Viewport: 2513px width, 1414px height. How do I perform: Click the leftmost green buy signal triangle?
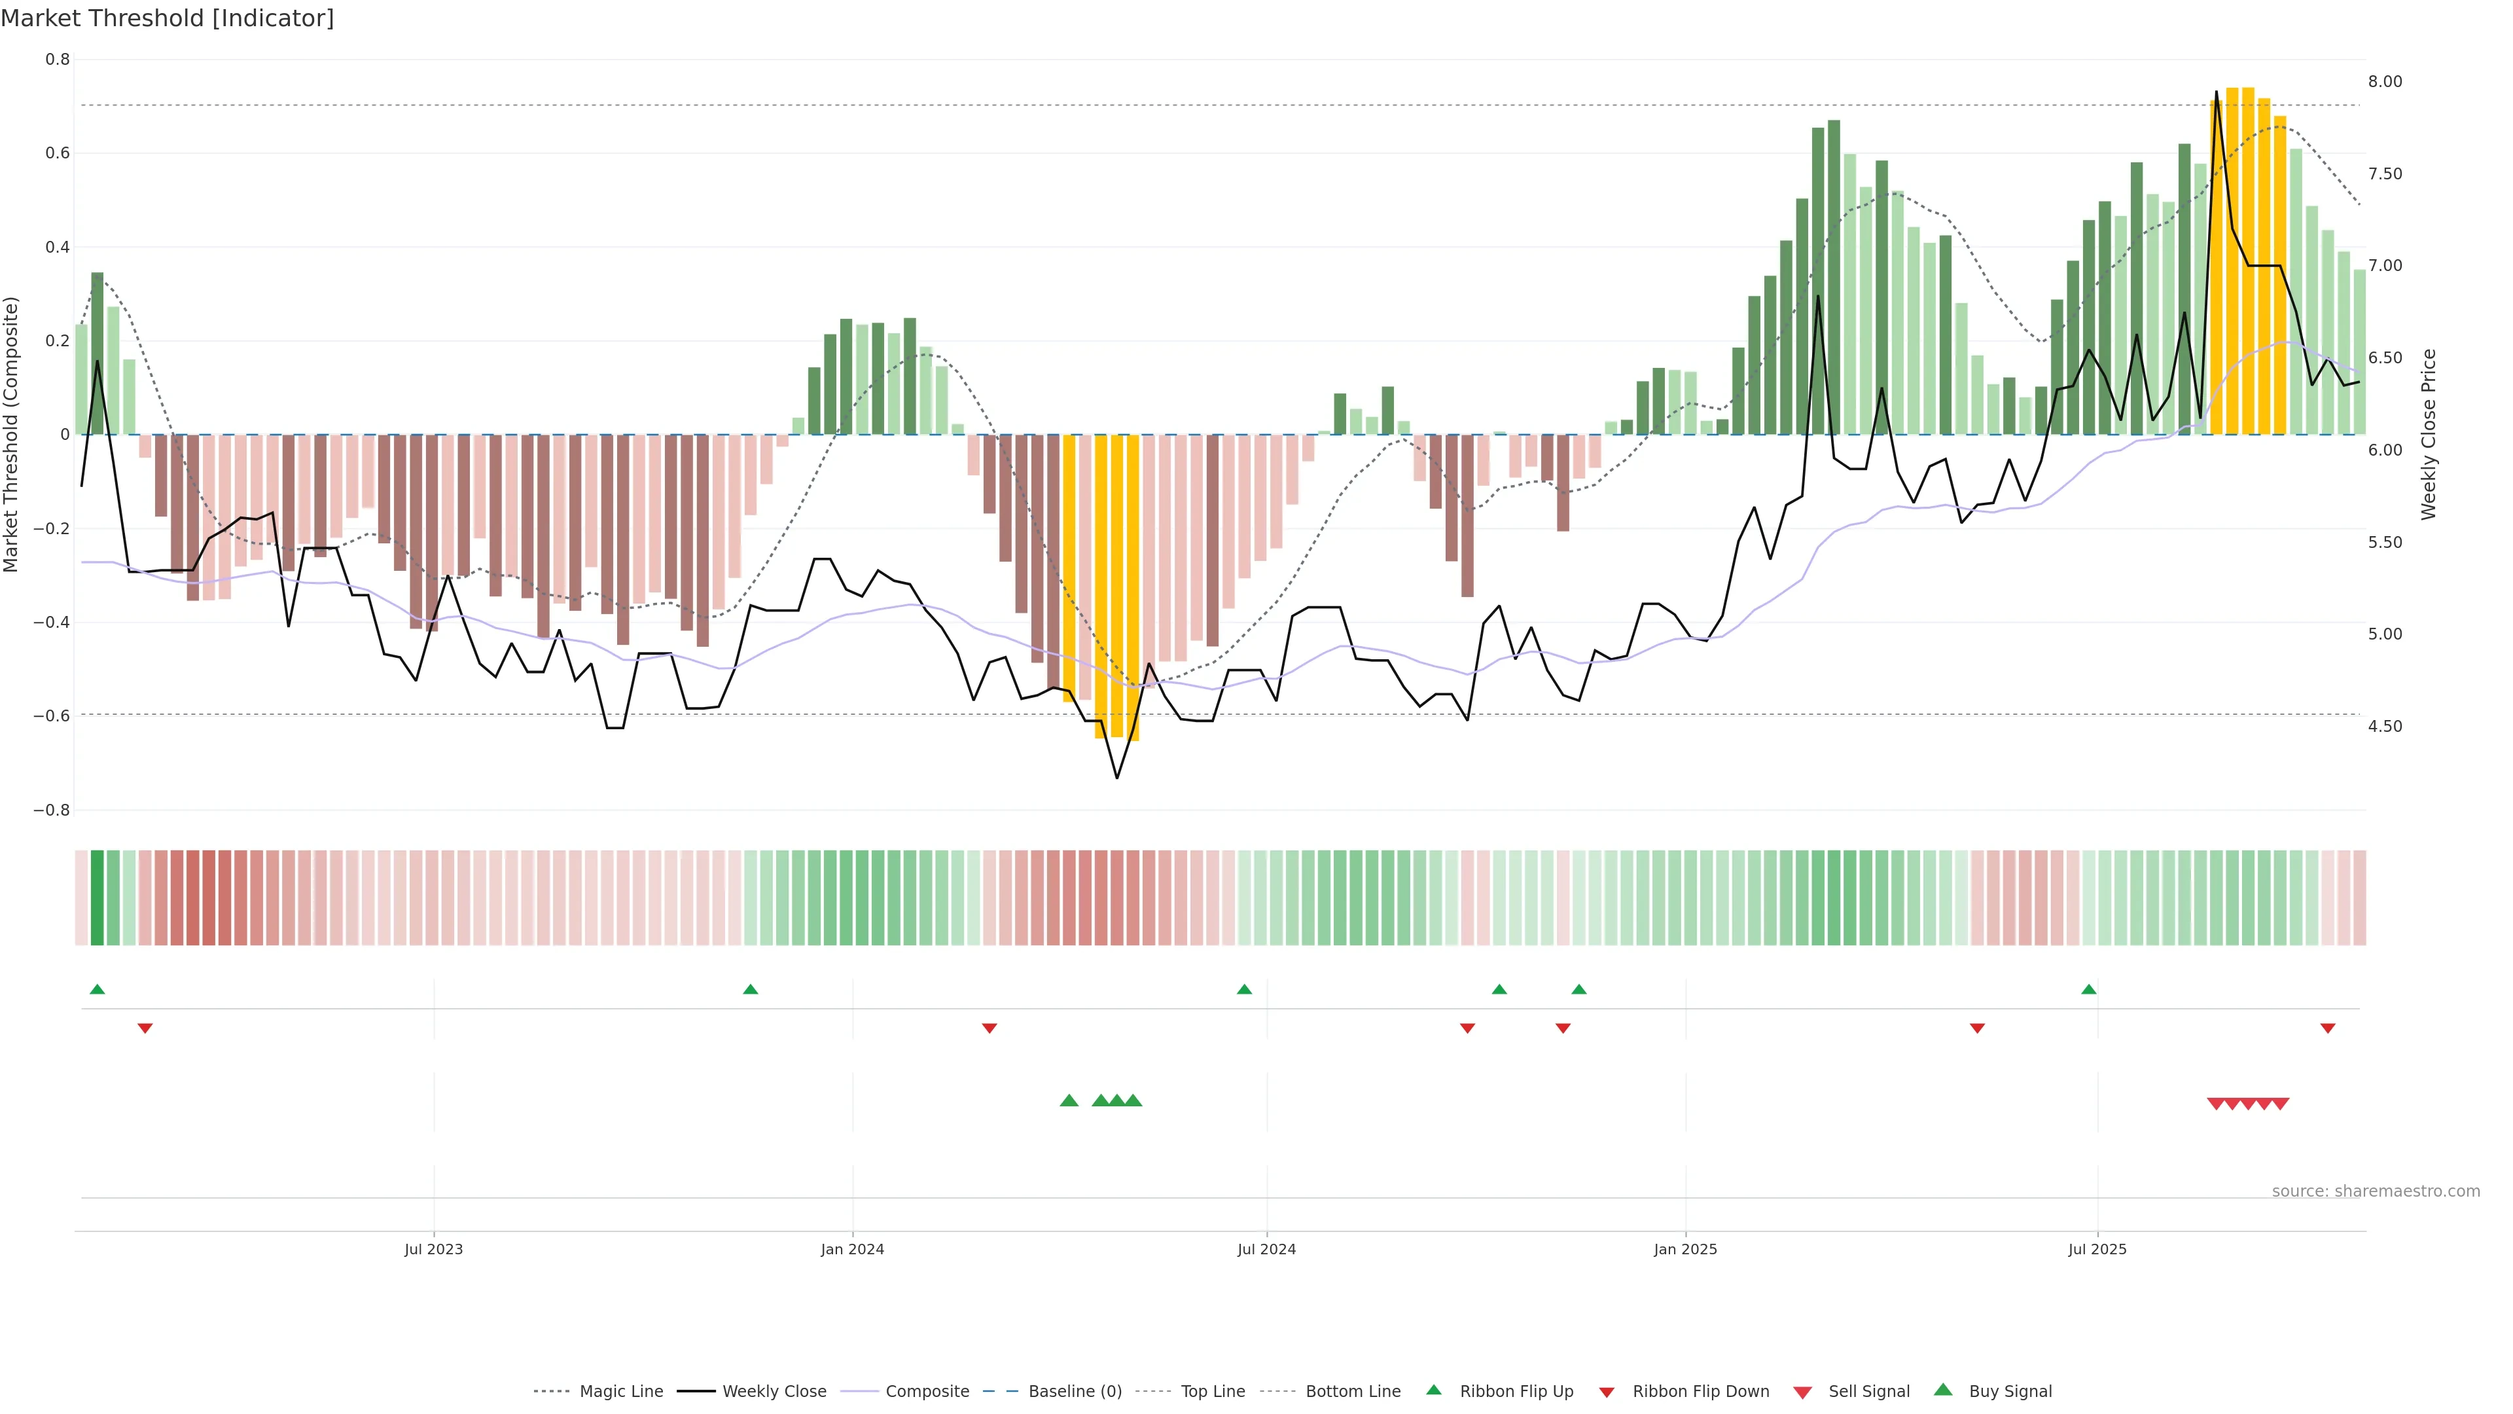pos(1068,1100)
